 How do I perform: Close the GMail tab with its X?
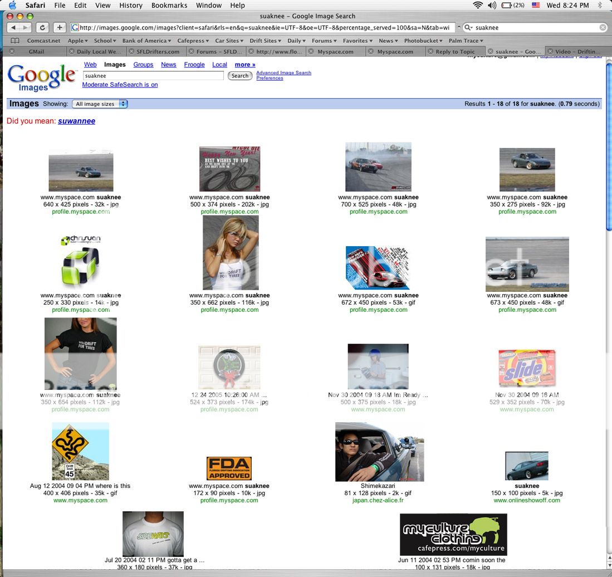(x=12, y=52)
